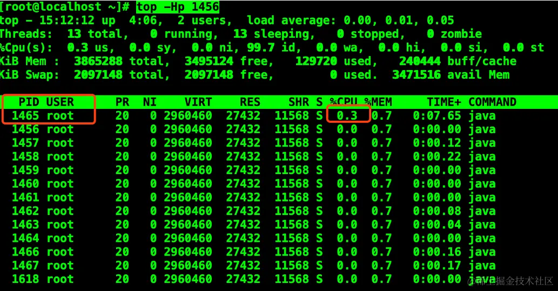Click the highlighted 0.3 CPU value
Image resolution: width=558 pixels, height=291 pixels.
[347, 116]
